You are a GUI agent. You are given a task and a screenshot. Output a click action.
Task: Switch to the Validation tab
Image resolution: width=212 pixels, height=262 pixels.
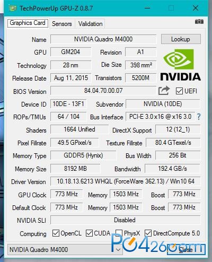(90, 24)
